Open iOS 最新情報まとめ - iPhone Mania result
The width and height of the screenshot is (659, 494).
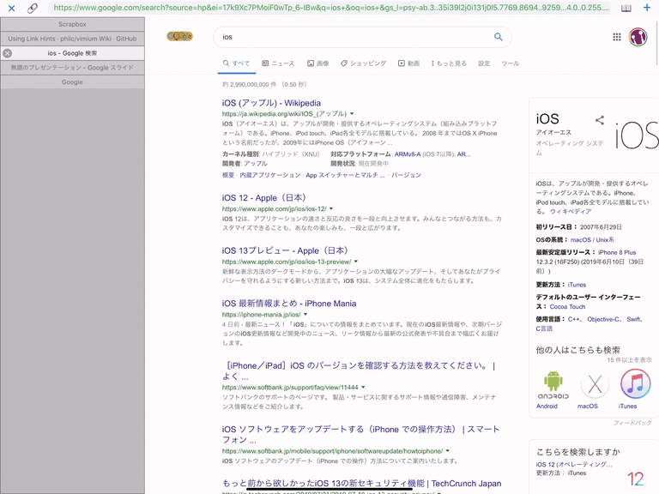click(x=289, y=304)
